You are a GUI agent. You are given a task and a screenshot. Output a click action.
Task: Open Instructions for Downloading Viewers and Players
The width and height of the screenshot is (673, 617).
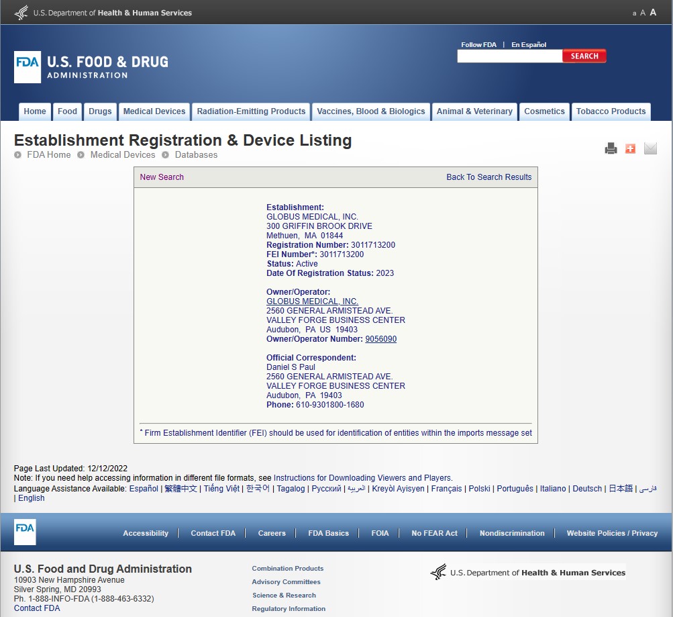tap(362, 478)
